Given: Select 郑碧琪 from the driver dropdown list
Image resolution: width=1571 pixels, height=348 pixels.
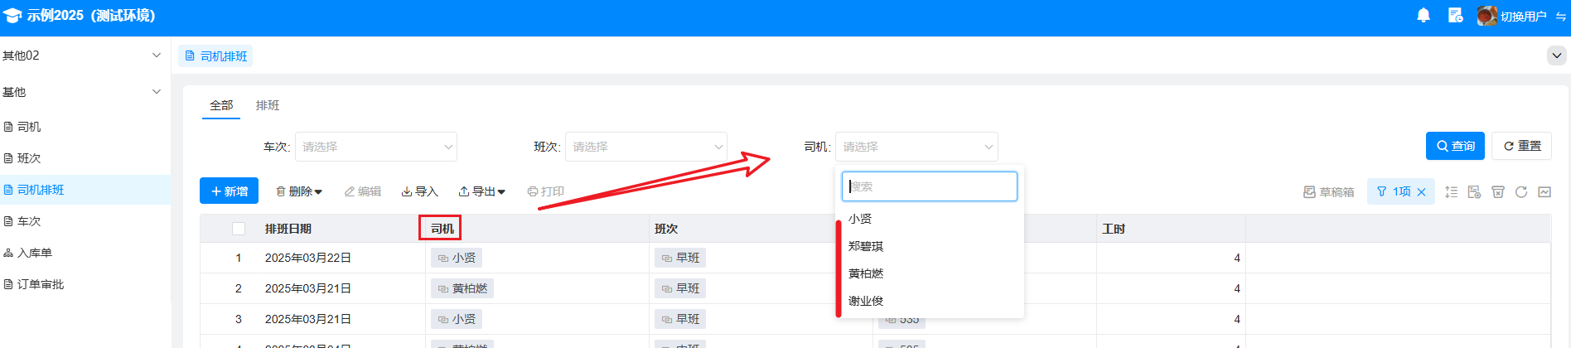Looking at the screenshot, I should [x=866, y=246].
